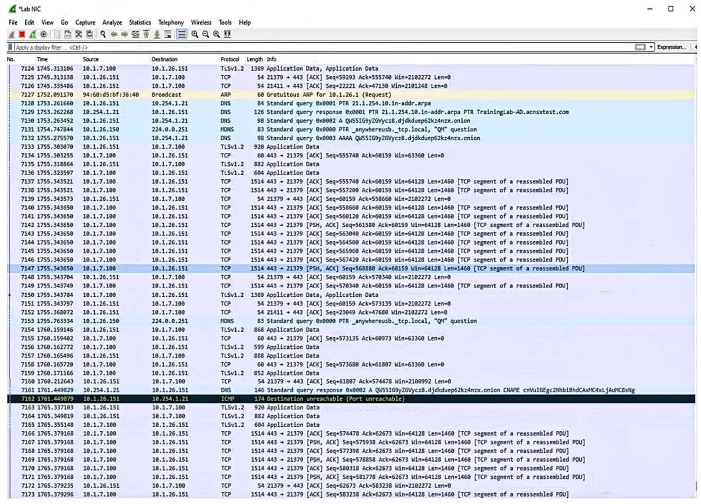Open the filter history dropdown arrow
Screen dimensions: 701x504
click(x=652, y=47)
